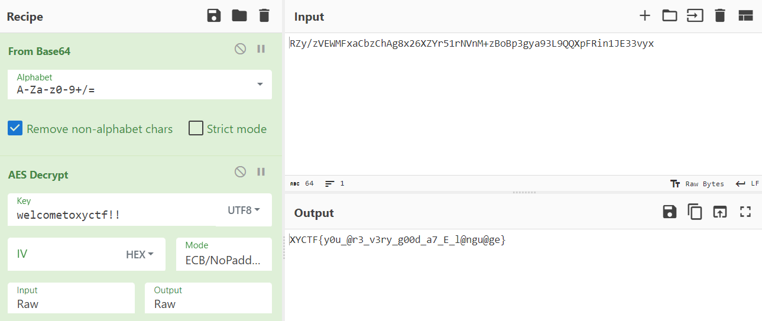Image resolution: width=762 pixels, height=321 pixels.
Task: Enable Strict mode checkbox
Action: click(x=196, y=128)
